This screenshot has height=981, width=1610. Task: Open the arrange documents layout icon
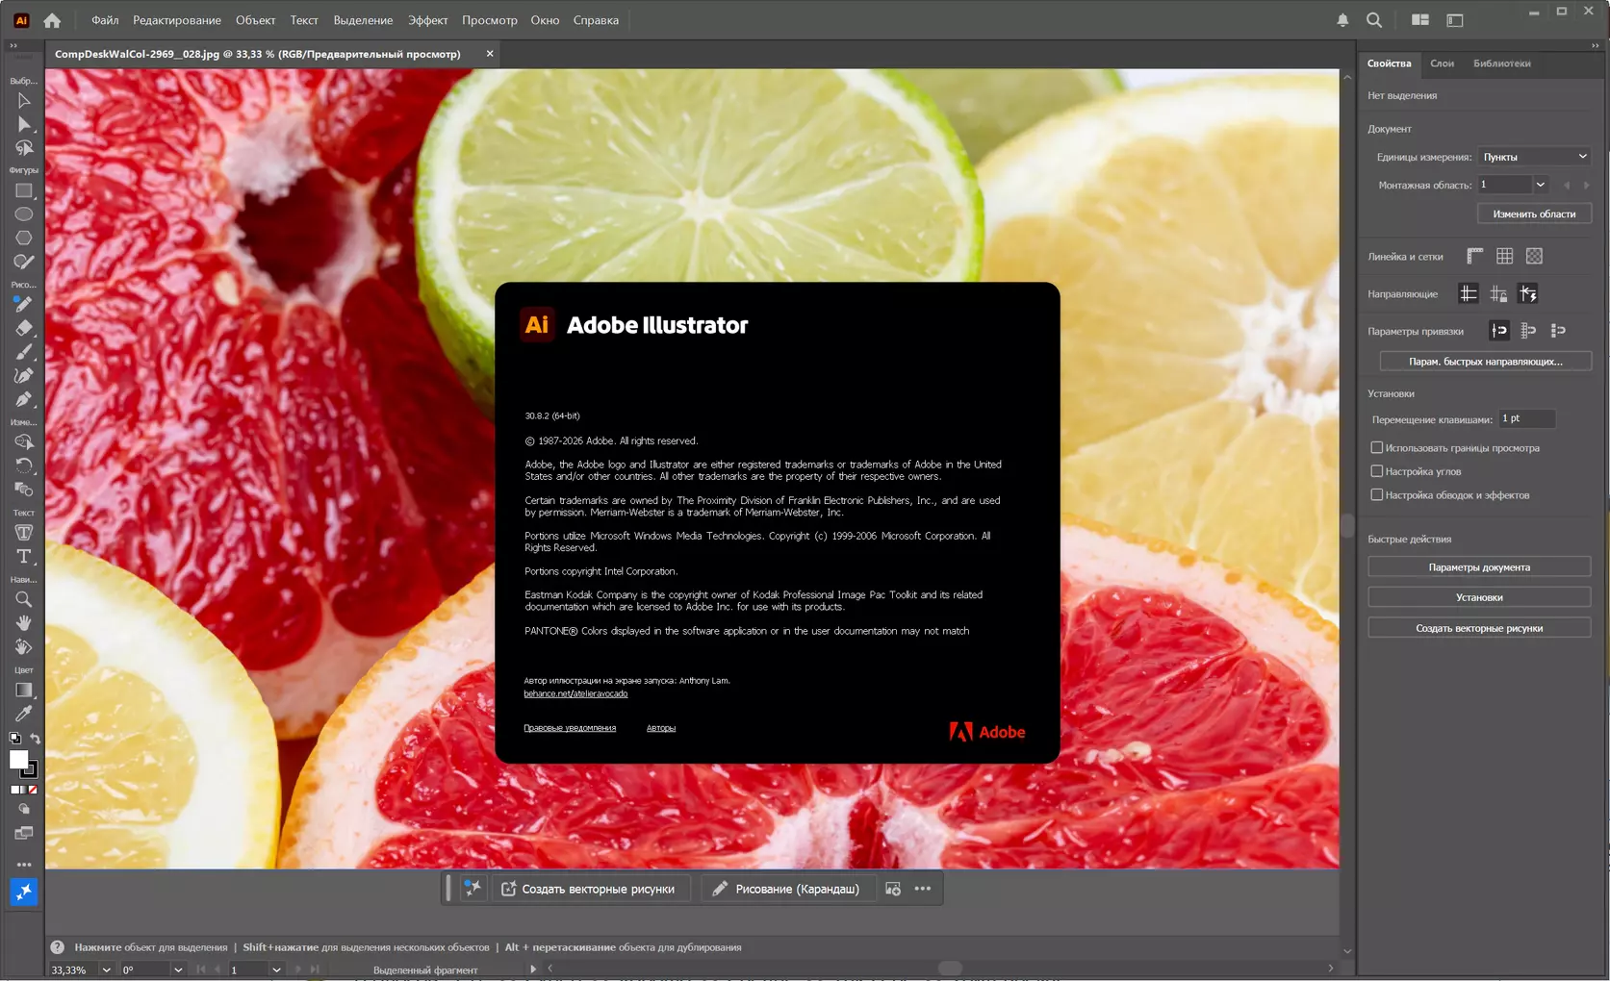[1419, 20]
